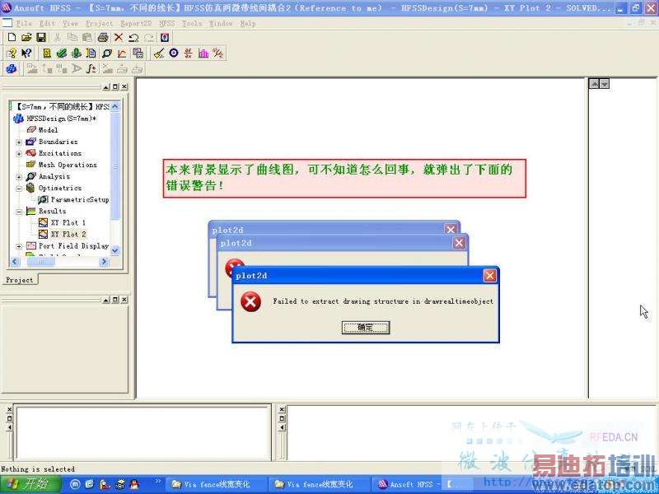Click the arrow-with-question context help icon
The image size is (659, 494).
[26, 54]
